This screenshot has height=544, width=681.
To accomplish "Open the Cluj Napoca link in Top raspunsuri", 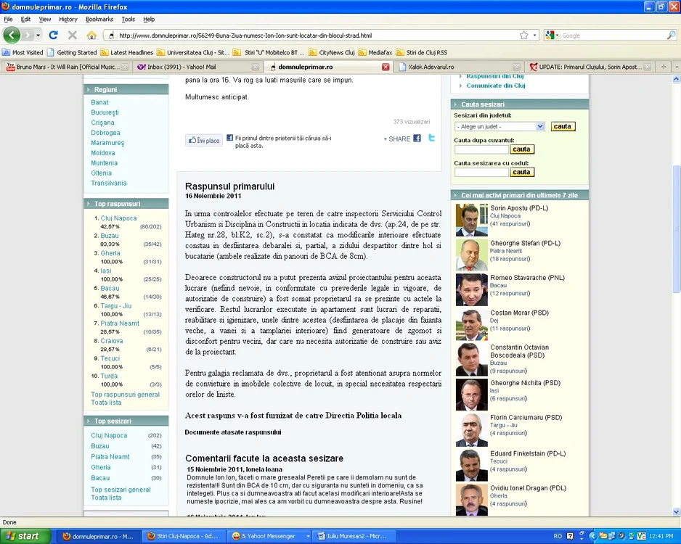I will pos(118,218).
